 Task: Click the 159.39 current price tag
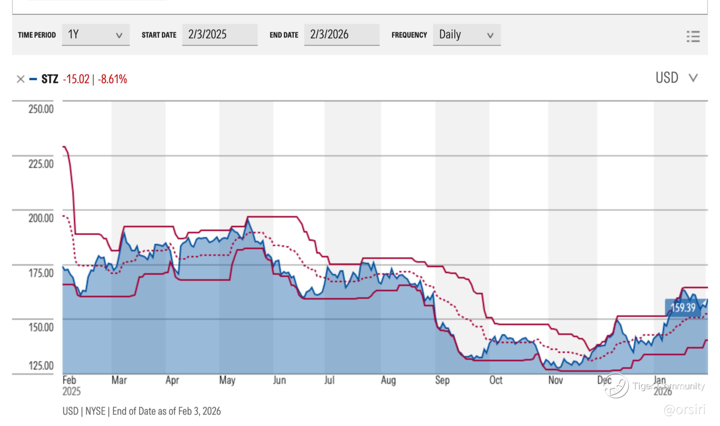[683, 308]
